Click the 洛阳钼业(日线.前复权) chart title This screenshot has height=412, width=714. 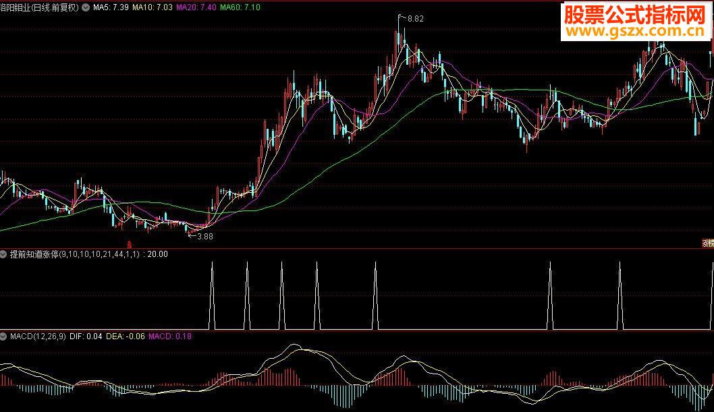pyautogui.click(x=40, y=7)
